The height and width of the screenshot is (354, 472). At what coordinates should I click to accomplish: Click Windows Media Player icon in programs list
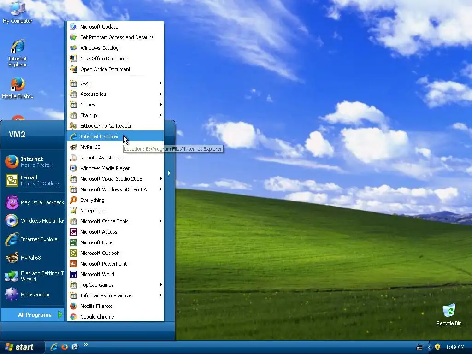click(73, 168)
